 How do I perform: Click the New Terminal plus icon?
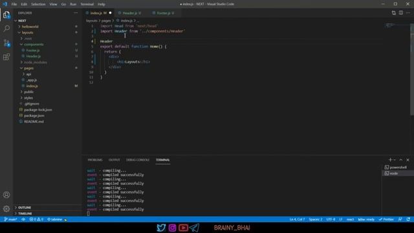390,160
